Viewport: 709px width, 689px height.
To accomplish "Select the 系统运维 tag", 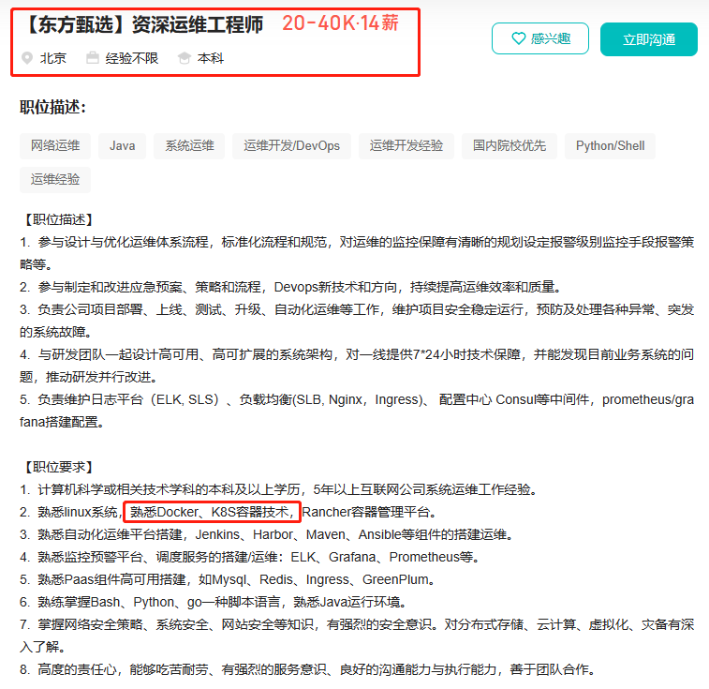I will [189, 145].
